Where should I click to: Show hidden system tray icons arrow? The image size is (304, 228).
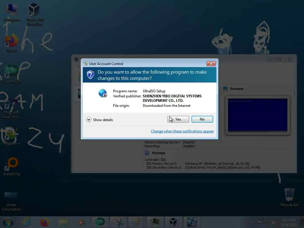(x=252, y=222)
